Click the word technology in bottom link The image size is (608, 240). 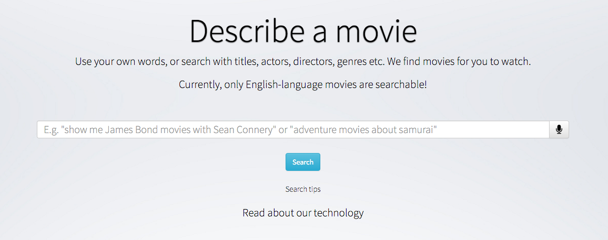[339, 213]
